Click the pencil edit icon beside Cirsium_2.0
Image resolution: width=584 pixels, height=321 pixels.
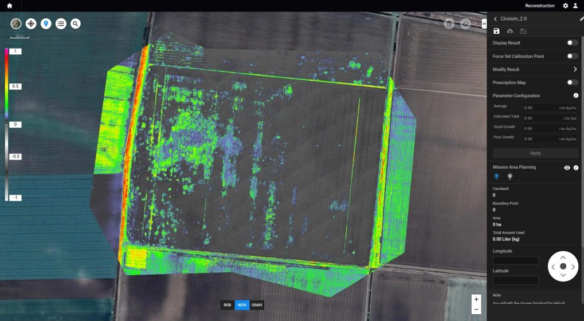pos(581,19)
